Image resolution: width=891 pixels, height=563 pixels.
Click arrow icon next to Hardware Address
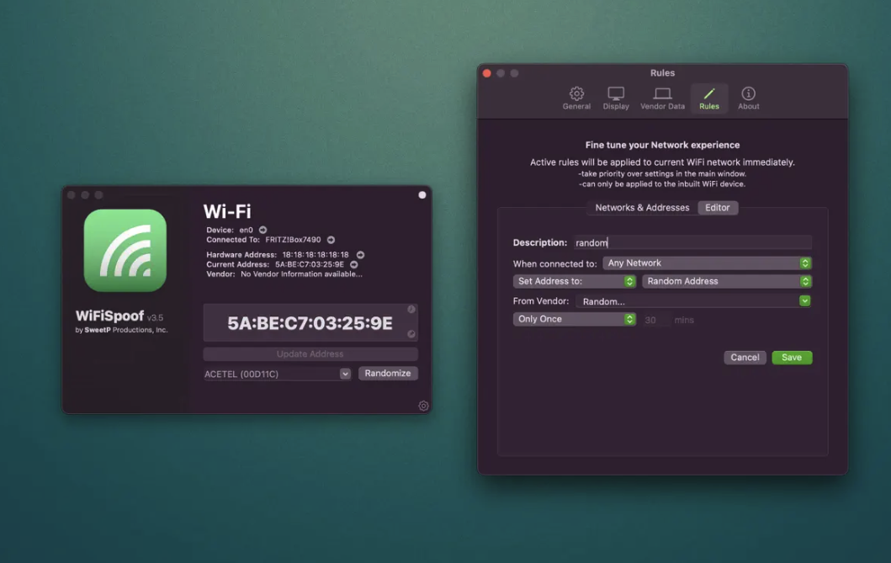(x=360, y=255)
